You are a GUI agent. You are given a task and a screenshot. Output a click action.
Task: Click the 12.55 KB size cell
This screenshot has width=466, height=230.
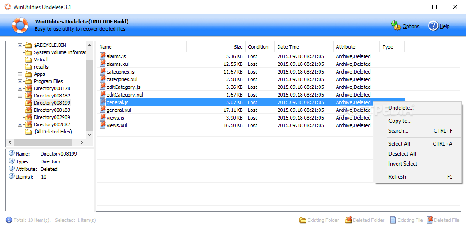coord(233,64)
